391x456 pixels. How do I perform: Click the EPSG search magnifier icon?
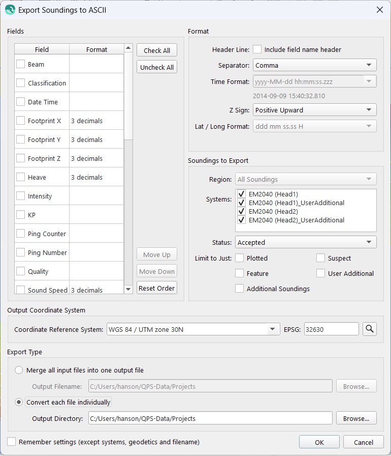[370, 329]
